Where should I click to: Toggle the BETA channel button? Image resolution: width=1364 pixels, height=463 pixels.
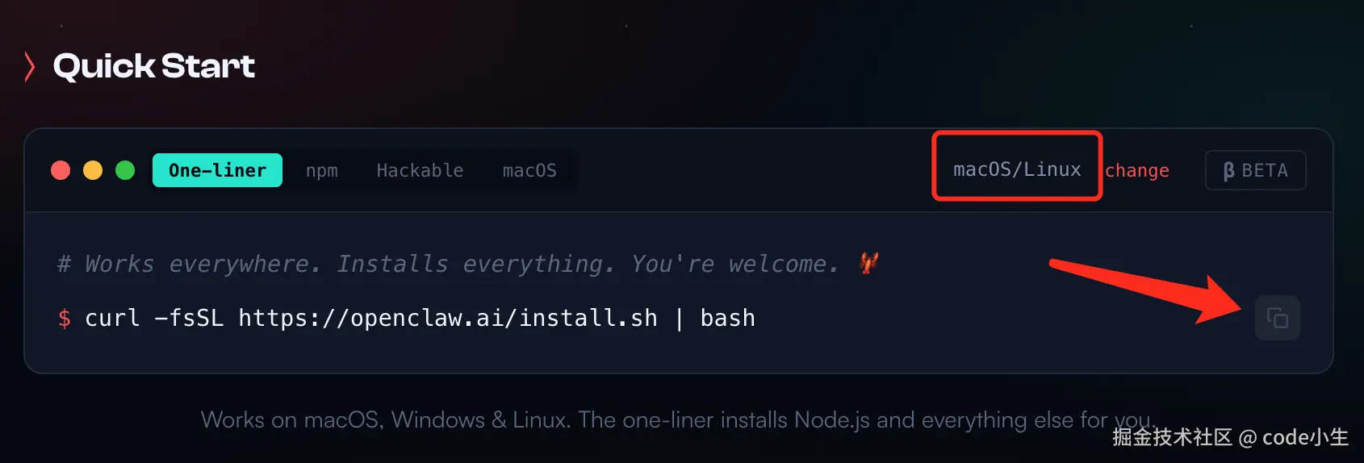tap(1255, 170)
